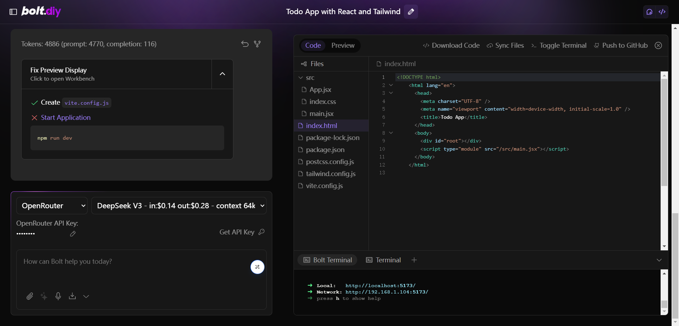Click Download Code
Screen dimensions: 679x326
point(451,45)
